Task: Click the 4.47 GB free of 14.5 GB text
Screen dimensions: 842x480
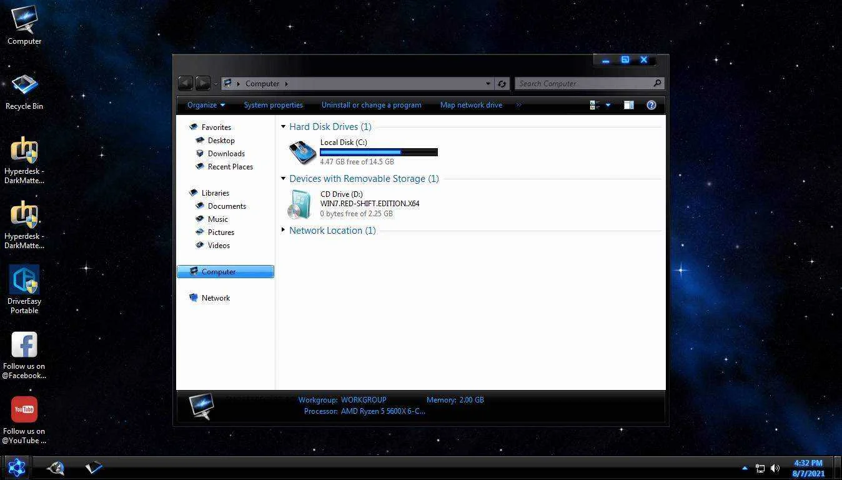Action: (357, 162)
